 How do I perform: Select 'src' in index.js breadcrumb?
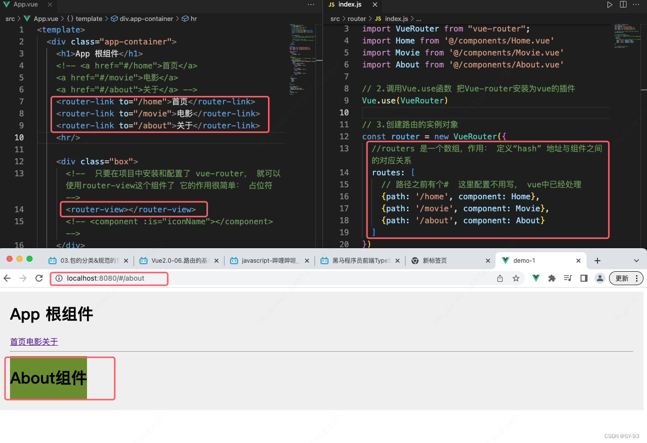335,18
